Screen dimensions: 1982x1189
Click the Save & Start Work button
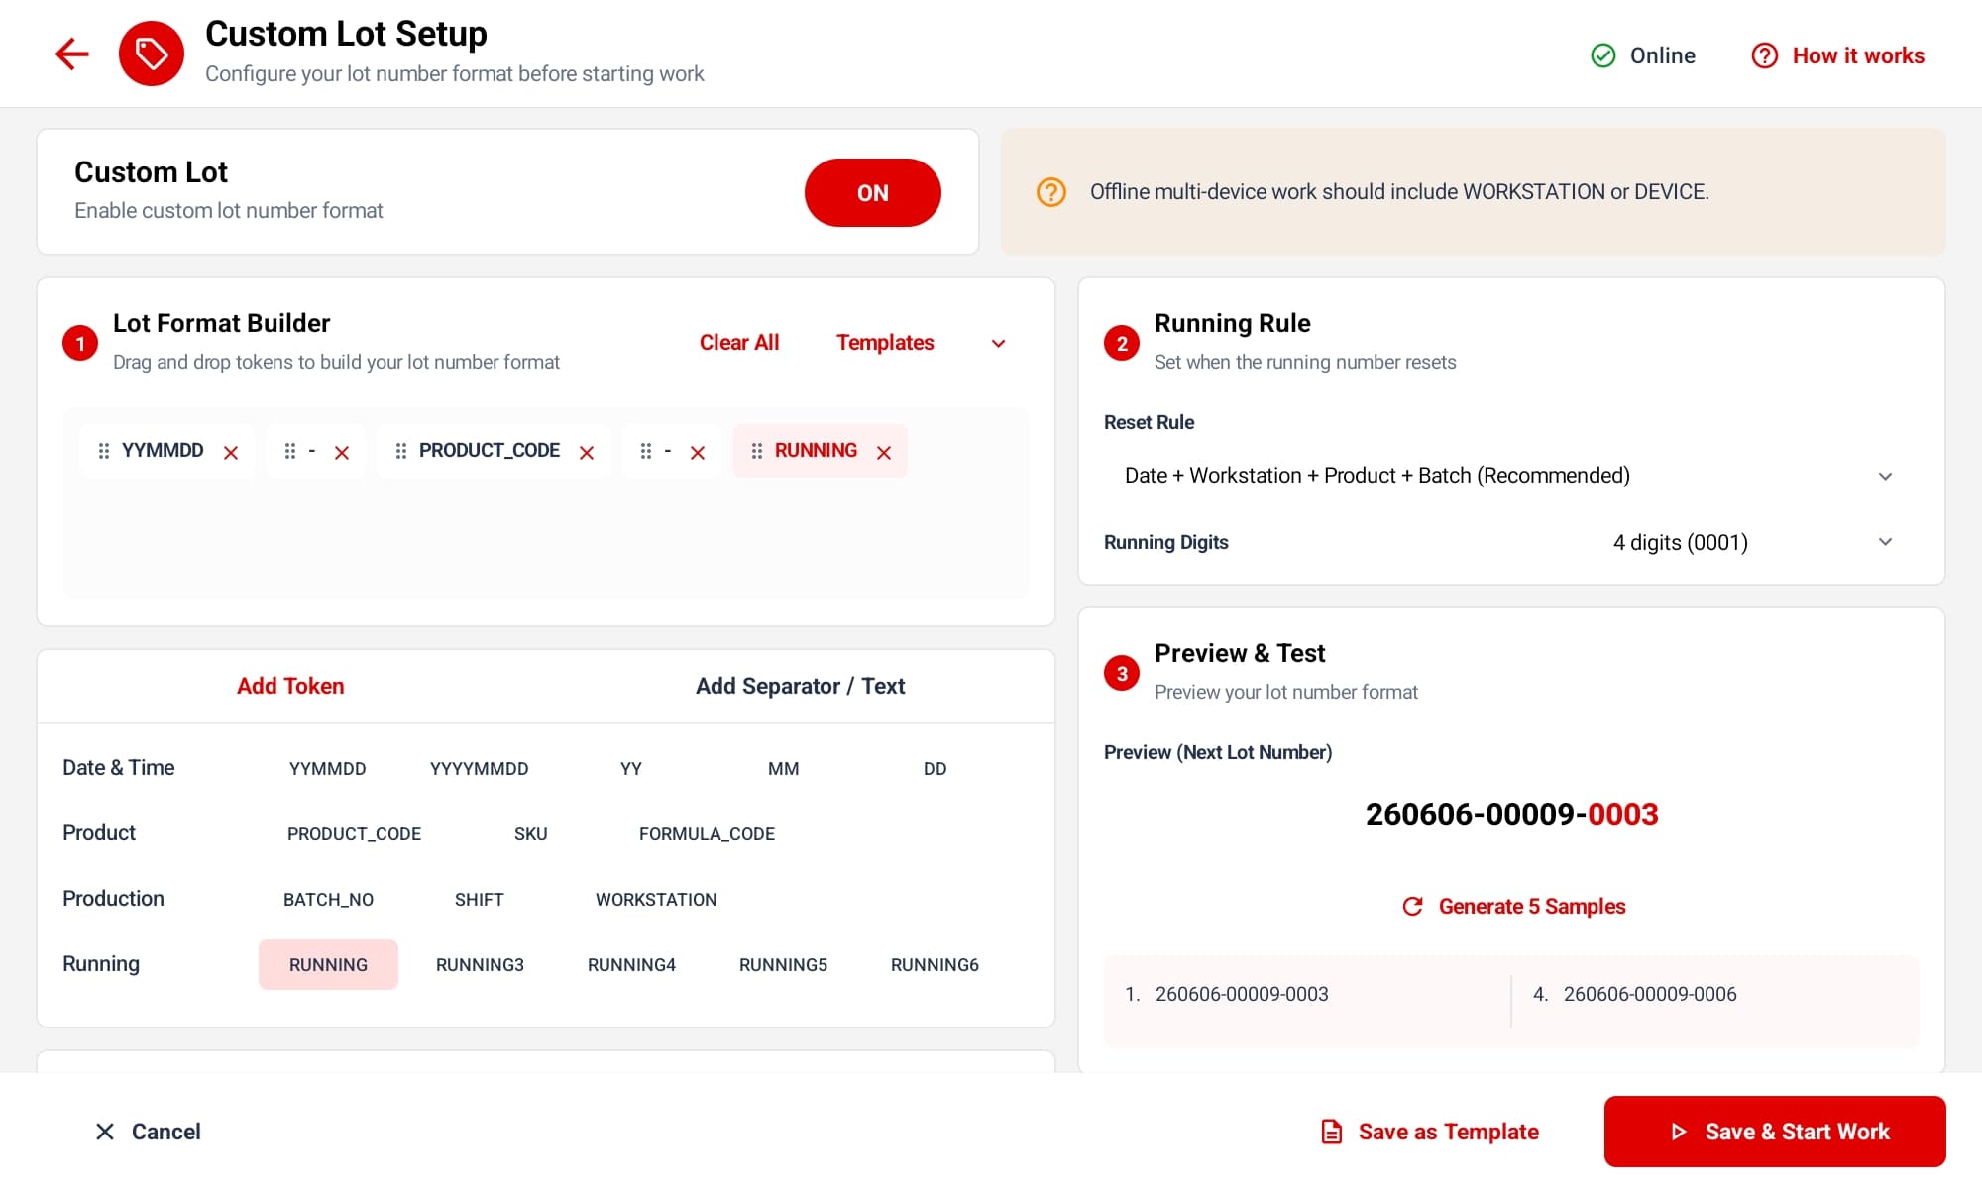tap(1775, 1132)
